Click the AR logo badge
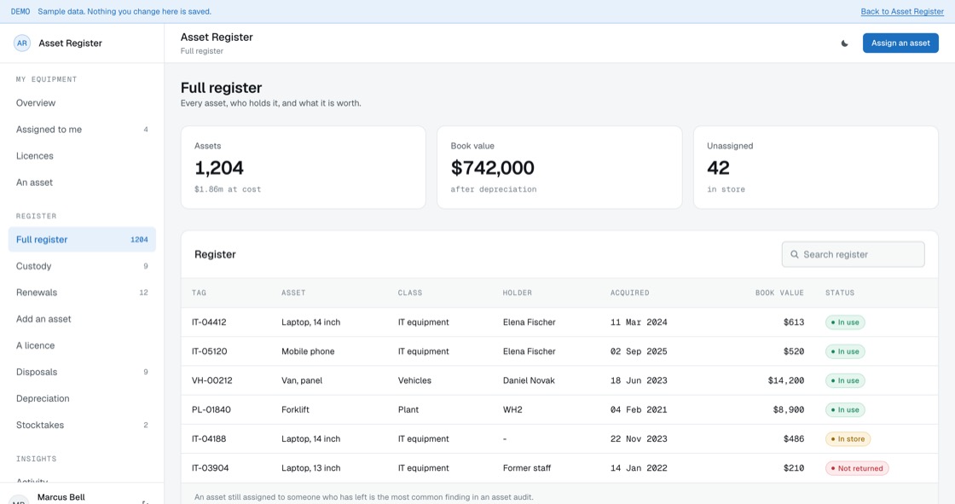The image size is (955, 504). [x=22, y=43]
